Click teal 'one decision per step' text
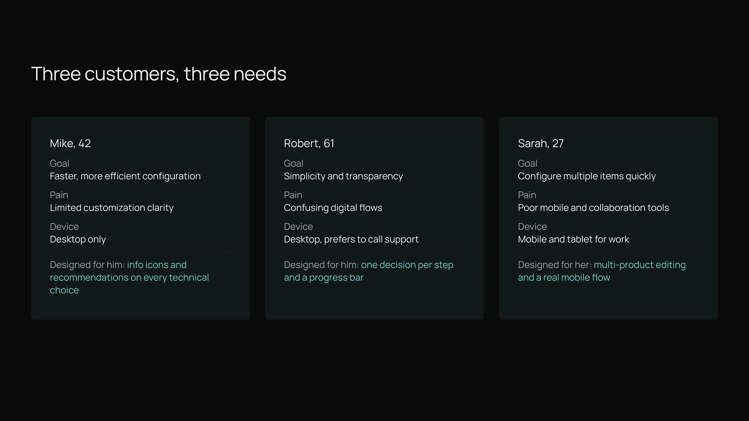Image resolution: width=749 pixels, height=421 pixels. click(x=407, y=265)
